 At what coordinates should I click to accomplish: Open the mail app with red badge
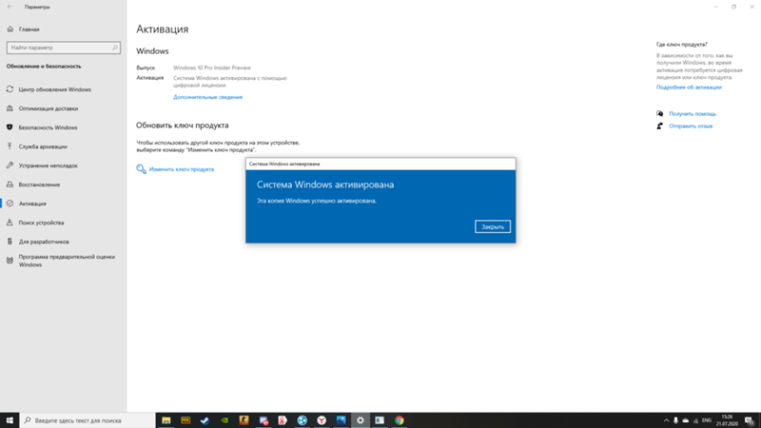tap(263, 420)
